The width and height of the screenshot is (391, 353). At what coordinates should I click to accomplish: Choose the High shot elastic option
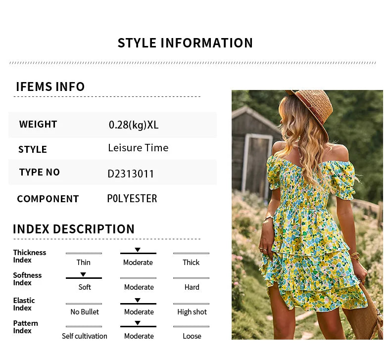point(192,312)
